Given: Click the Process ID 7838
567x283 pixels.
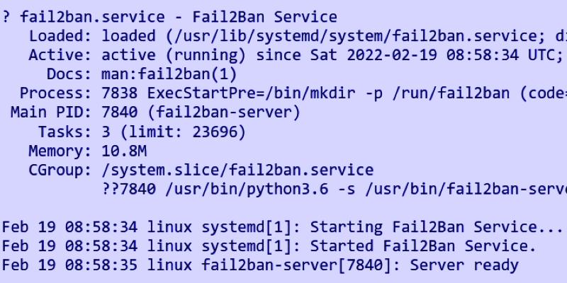Looking at the screenshot, I should pos(119,93).
